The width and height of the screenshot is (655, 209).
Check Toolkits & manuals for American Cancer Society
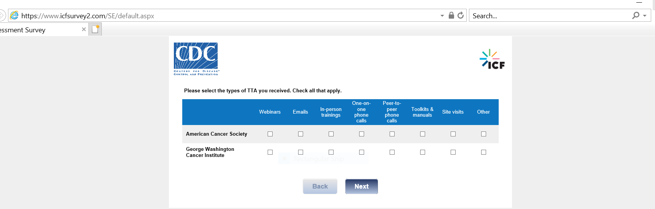click(x=422, y=134)
